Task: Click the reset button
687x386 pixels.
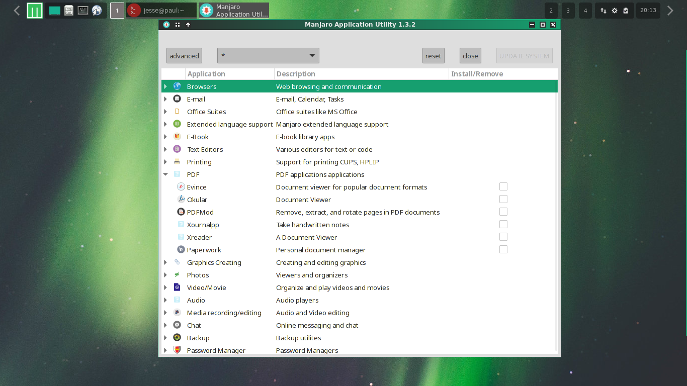Action: pos(433,56)
